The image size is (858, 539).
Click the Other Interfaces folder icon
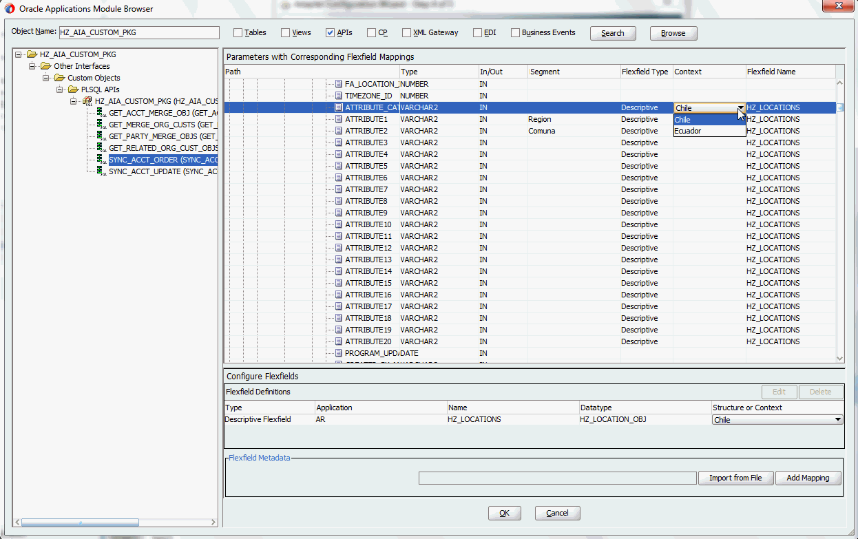45,66
